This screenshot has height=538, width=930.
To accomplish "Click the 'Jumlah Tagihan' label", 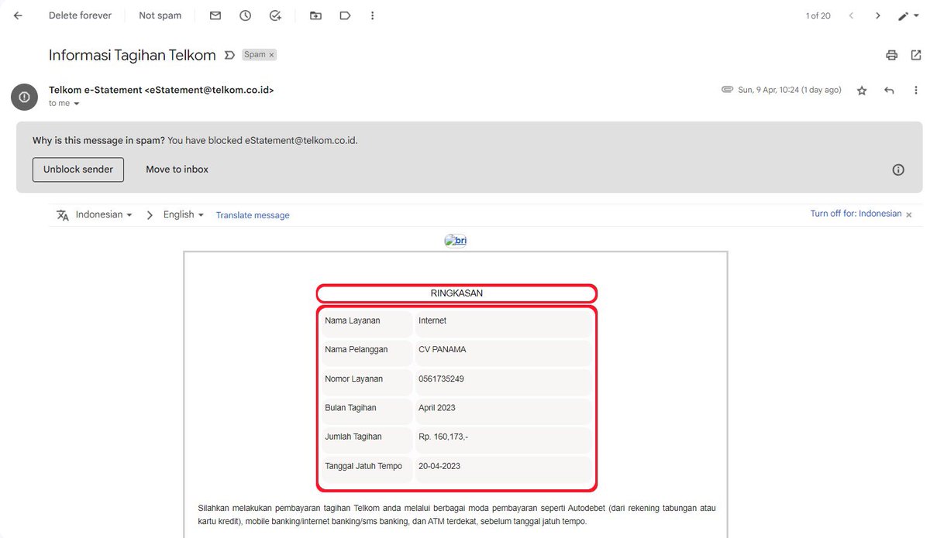I will coord(353,437).
